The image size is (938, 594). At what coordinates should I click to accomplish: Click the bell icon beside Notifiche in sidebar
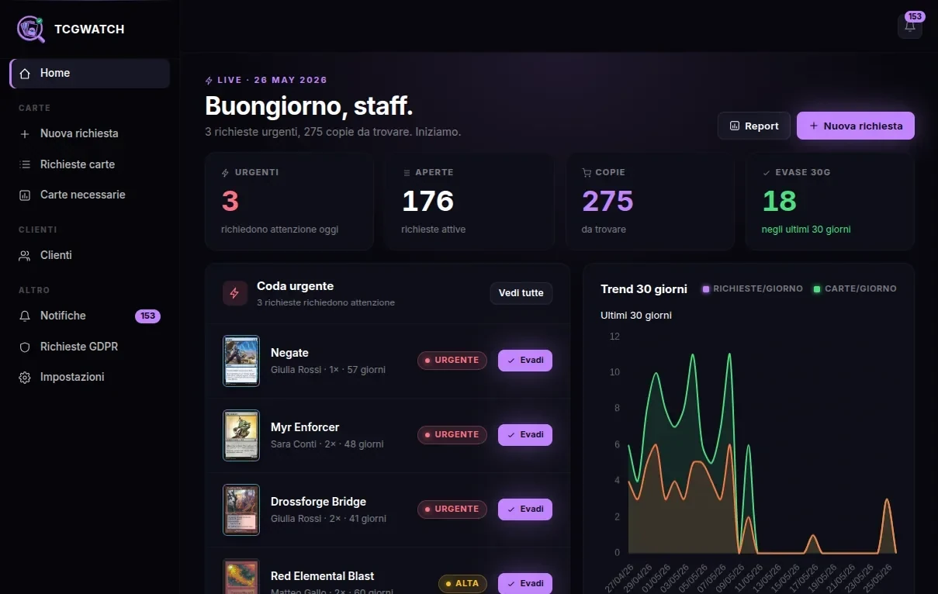pyautogui.click(x=25, y=316)
